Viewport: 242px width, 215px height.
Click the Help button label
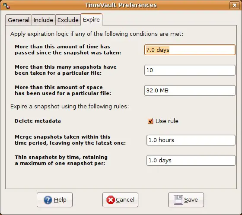(60, 200)
